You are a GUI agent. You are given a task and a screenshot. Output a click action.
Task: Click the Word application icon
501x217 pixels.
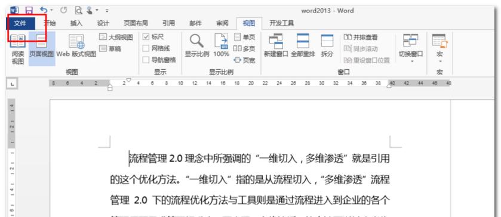[15, 11]
